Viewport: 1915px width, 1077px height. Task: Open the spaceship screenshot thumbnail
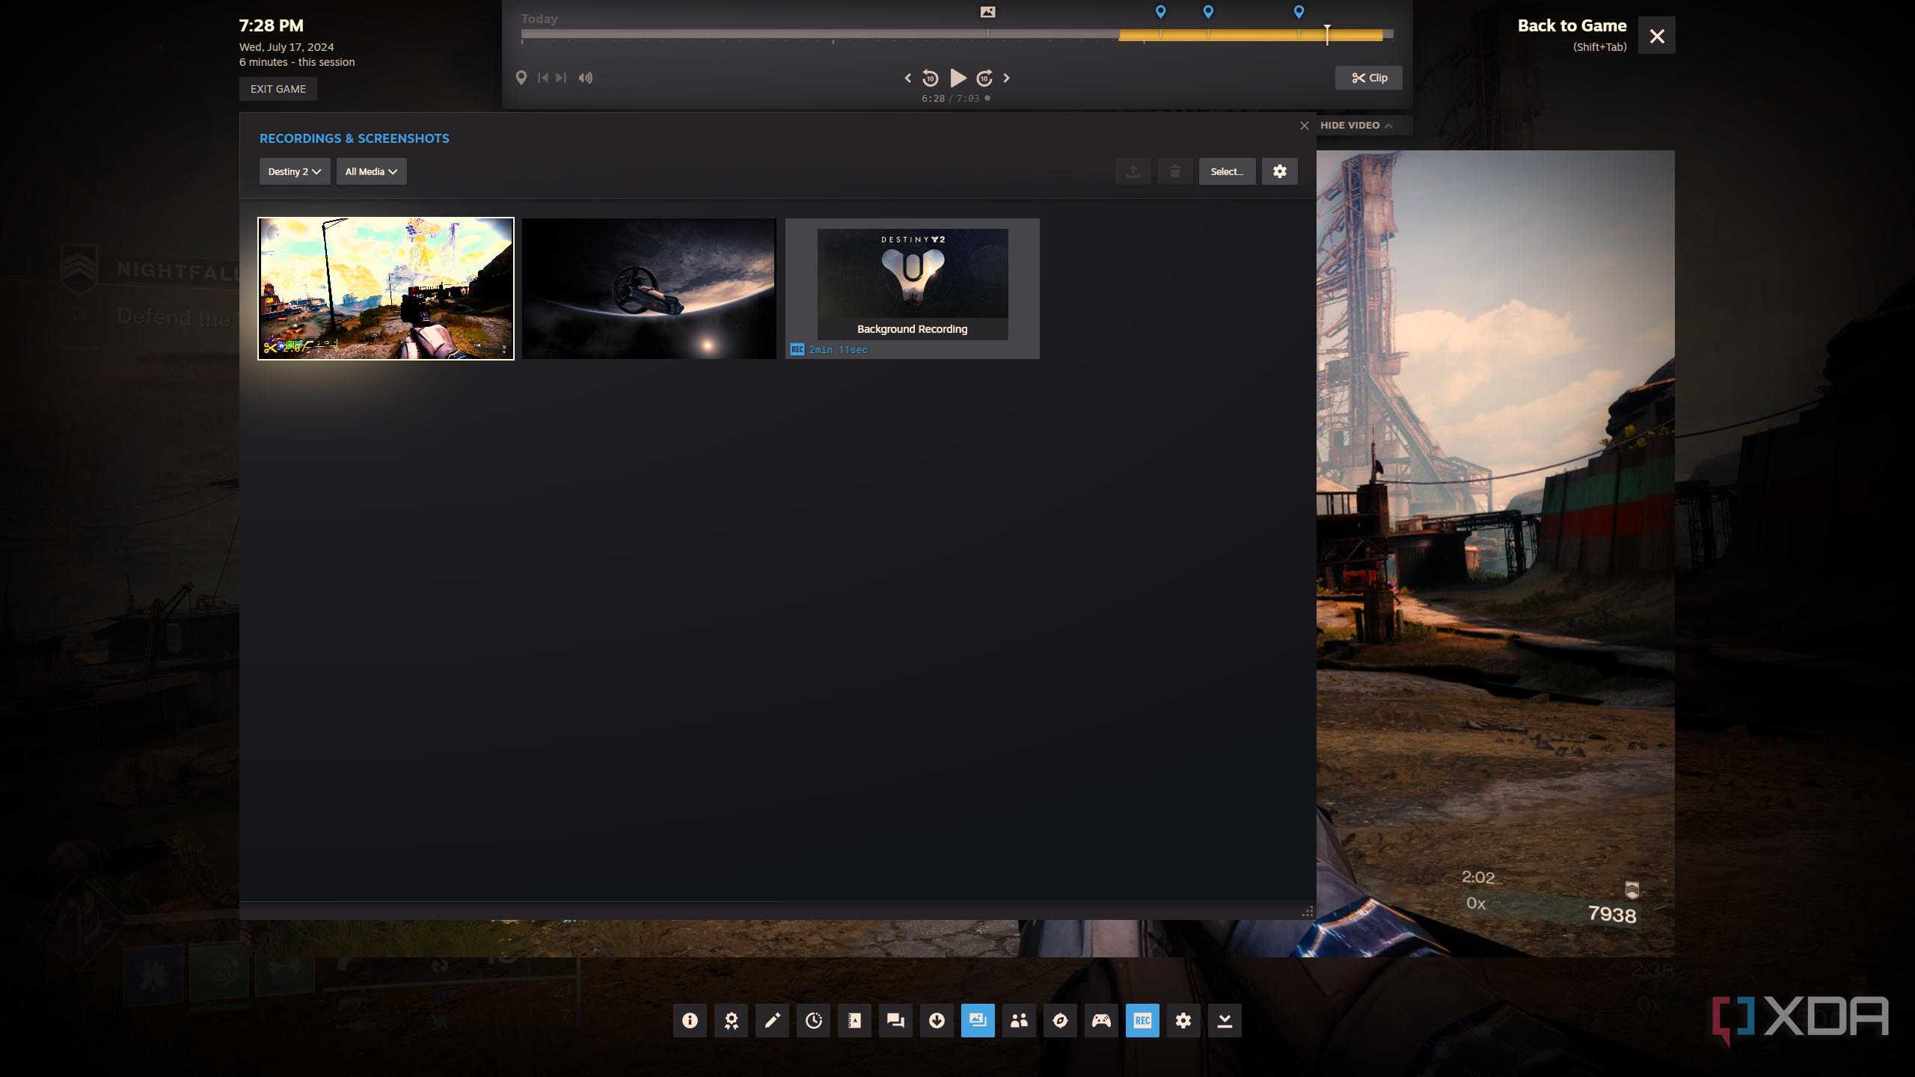point(649,289)
